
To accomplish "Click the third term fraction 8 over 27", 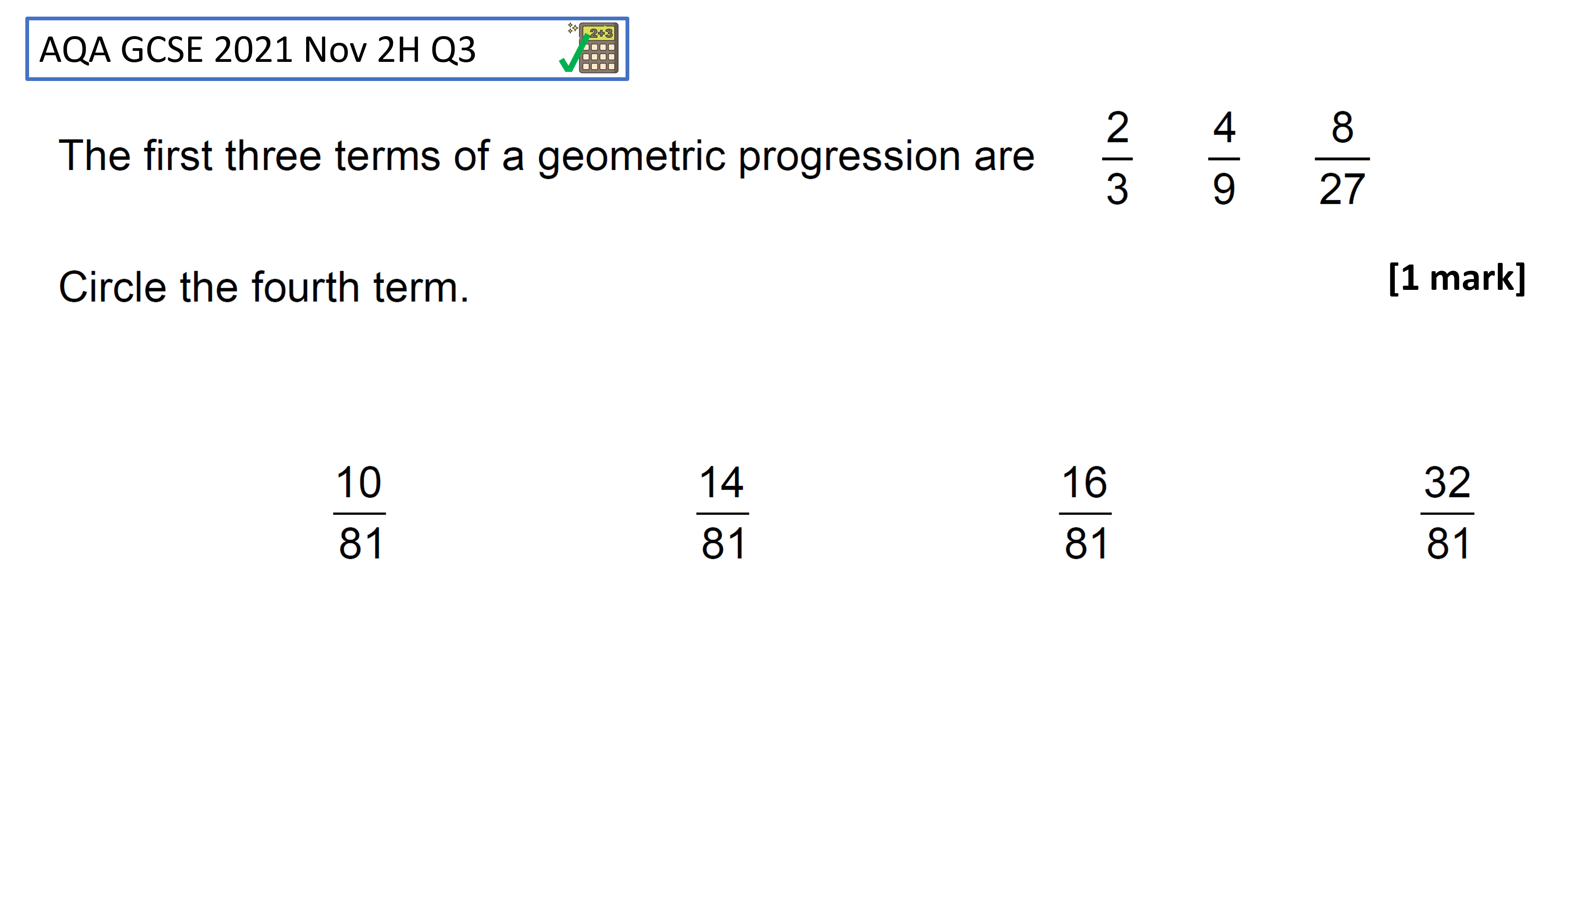I will tap(1342, 158).
